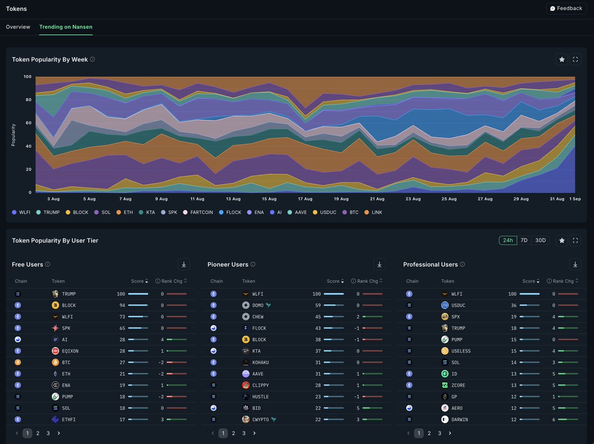Click the 21 Aug marker on chart axis
This screenshot has width=594, height=444.
[x=377, y=199]
